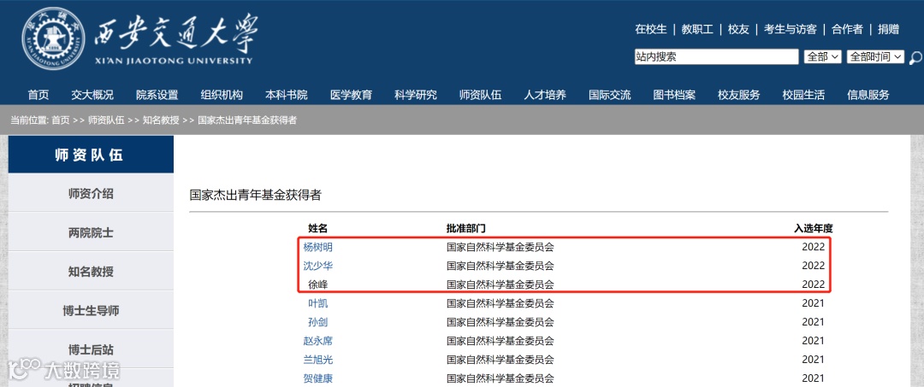
Task: Open 本科书院 navigation menu
Action: pos(287,95)
